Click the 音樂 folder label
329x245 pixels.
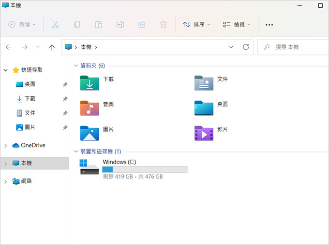point(108,104)
